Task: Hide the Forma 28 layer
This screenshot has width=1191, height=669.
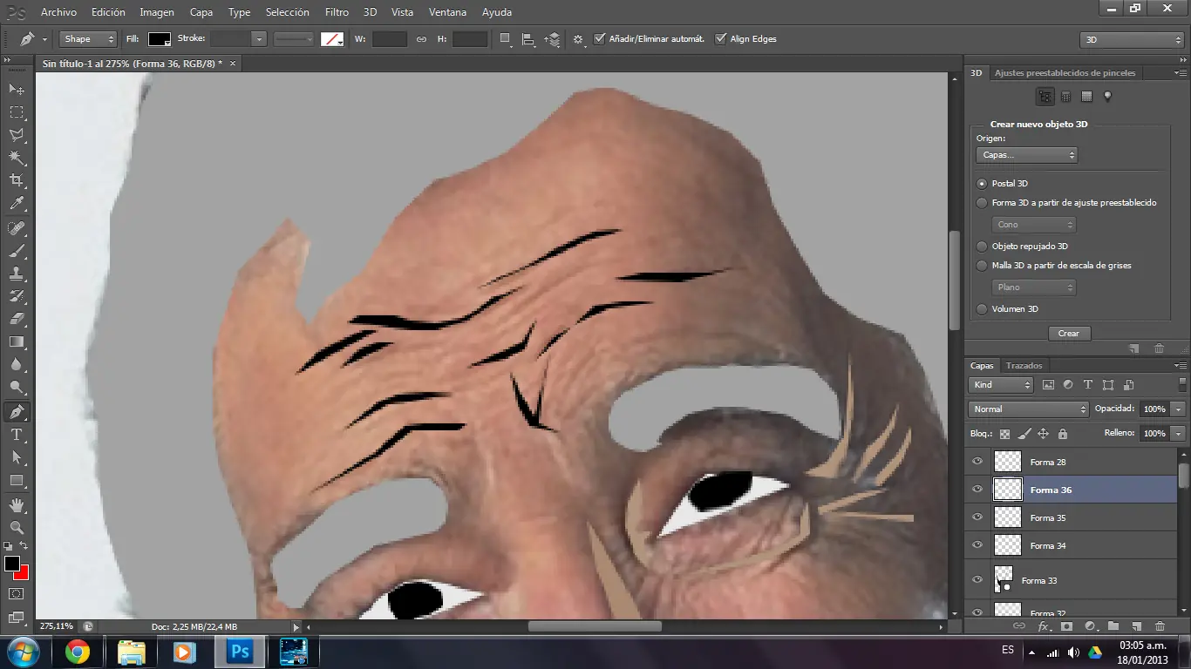Action: point(977,462)
